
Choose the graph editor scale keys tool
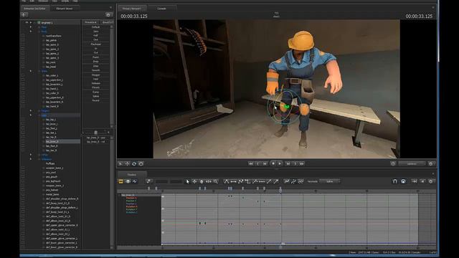[209, 181]
